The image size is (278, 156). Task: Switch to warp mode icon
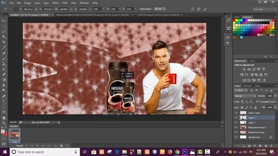pos(192,9)
